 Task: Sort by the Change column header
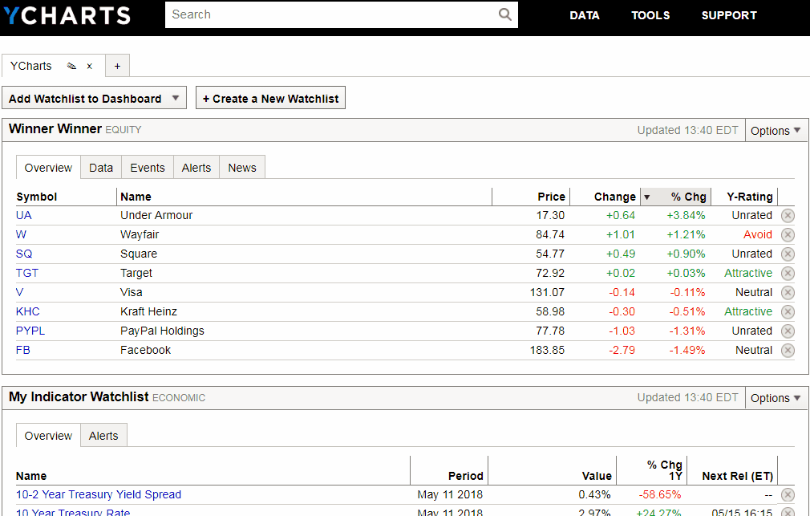click(x=615, y=197)
